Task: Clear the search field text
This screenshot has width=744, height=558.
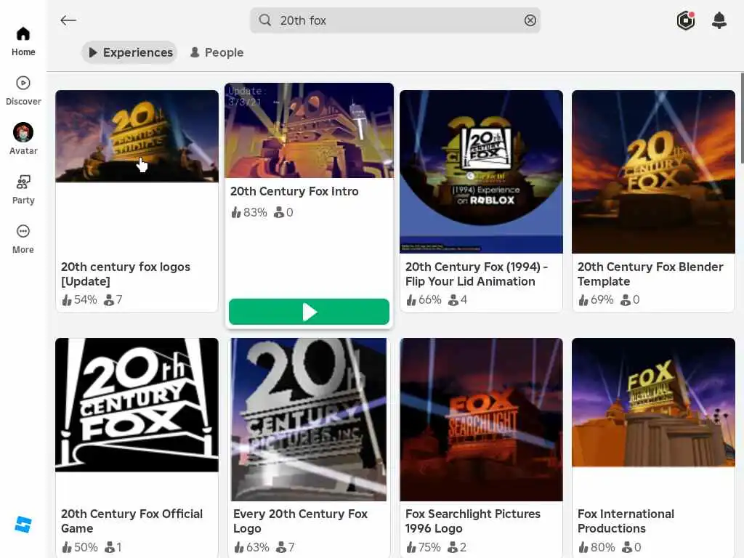Action: pyautogui.click(x=530, y=20)
